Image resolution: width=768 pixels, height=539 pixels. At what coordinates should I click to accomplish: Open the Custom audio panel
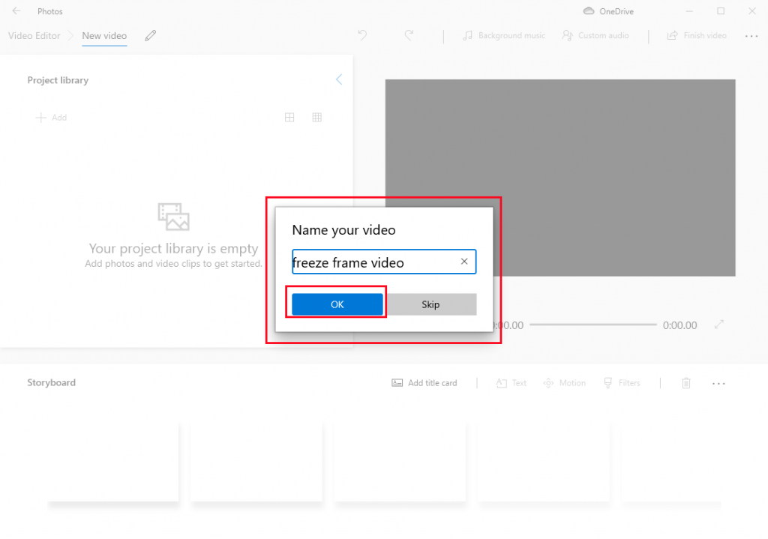[595, 35]
